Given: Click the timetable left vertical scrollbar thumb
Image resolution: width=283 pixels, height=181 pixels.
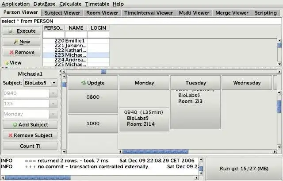Looking at the screenshot, I should [64, 85].
